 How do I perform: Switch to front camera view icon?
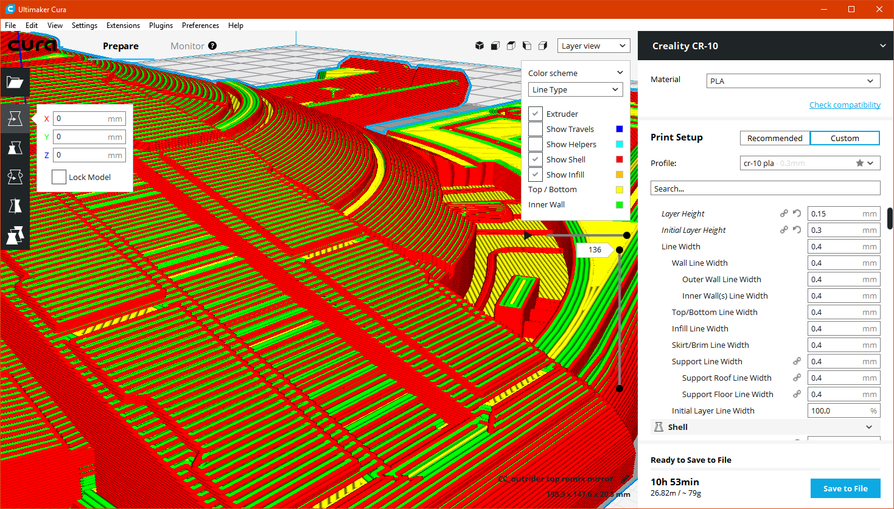[x=495, y=46]
